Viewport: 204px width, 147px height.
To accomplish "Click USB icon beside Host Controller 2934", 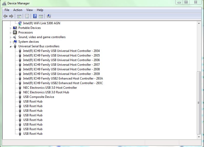I will point(20,51).
